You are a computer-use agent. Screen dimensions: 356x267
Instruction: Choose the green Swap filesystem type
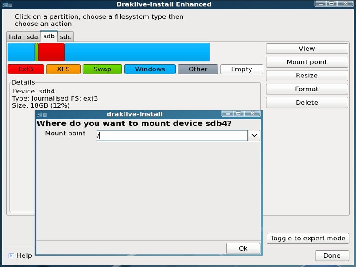102,69
